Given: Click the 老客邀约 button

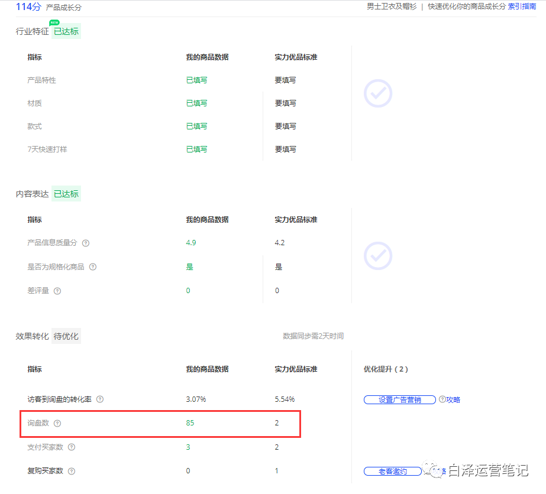Looking at the screenshot, I should (392, 471).
